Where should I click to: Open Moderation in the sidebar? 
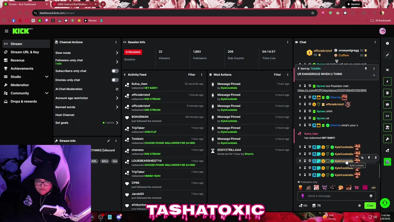pyautogui.click(x=26, y=85)
